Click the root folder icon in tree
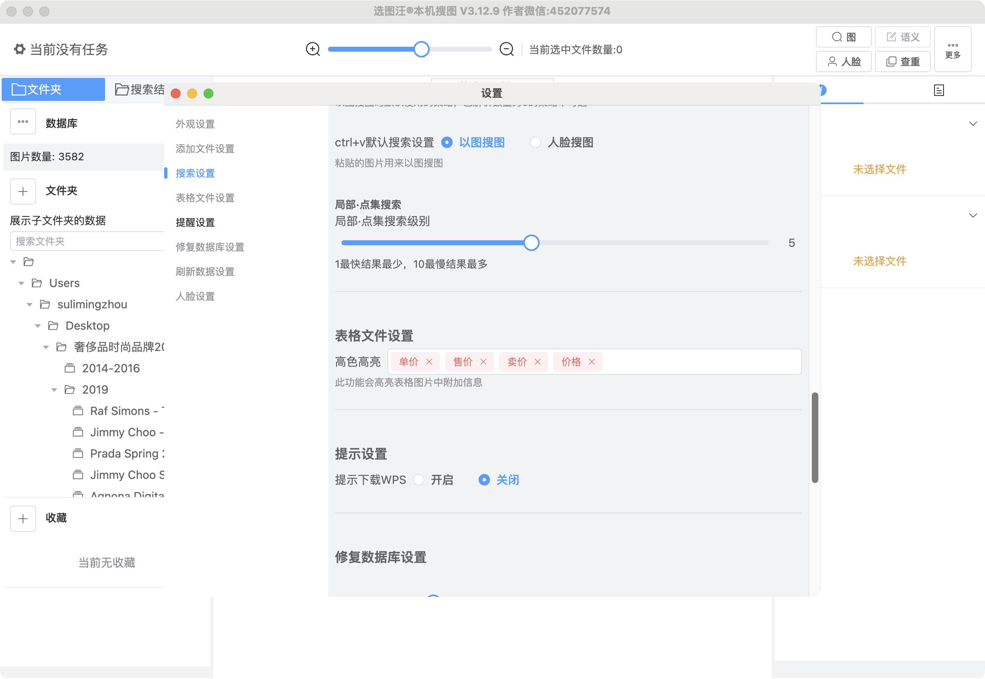This screenshot has height=679, width=985. pyautogui.click(x=29, y=262)
